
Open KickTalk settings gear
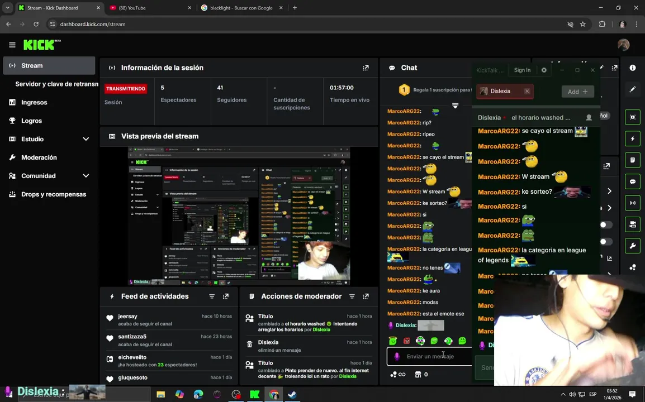coord(544,70)
